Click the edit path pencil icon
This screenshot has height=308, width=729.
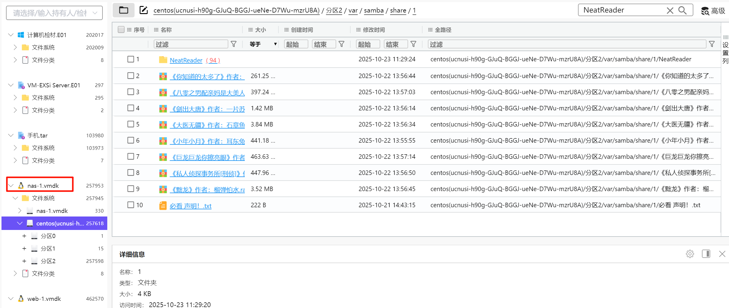(144, 10)
